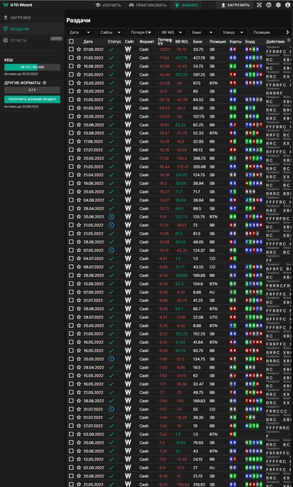Star the 25.05.2022 BTN hand with pot 67.5
The image size is (293, 487).
pyautogui.click(x=78, y=83)
